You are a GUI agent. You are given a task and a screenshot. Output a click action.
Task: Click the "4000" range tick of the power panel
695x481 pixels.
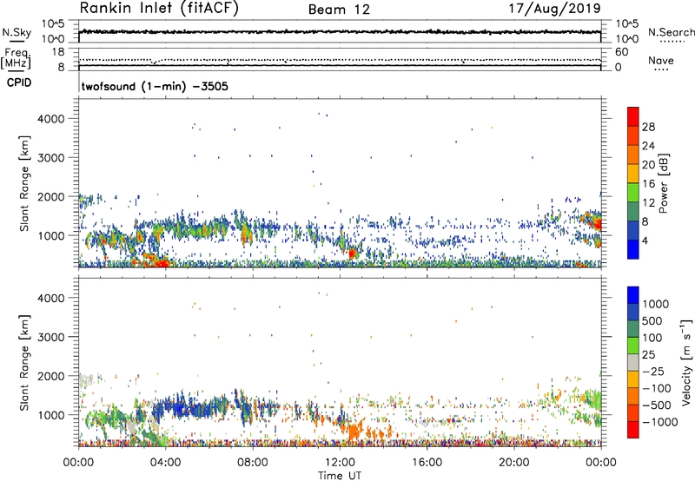[x=51, y=119]
